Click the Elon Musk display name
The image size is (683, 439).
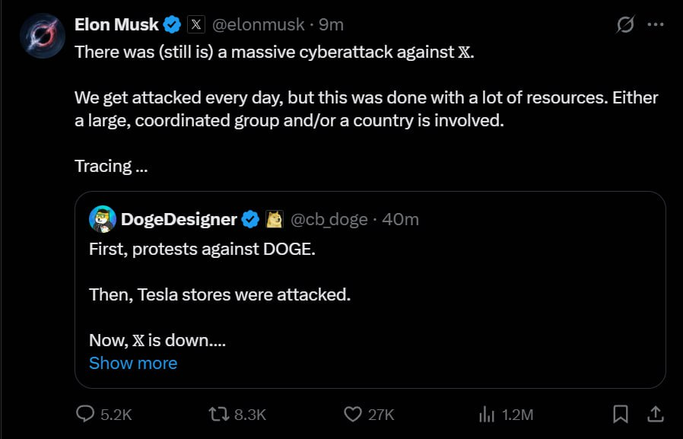point(116,24)
